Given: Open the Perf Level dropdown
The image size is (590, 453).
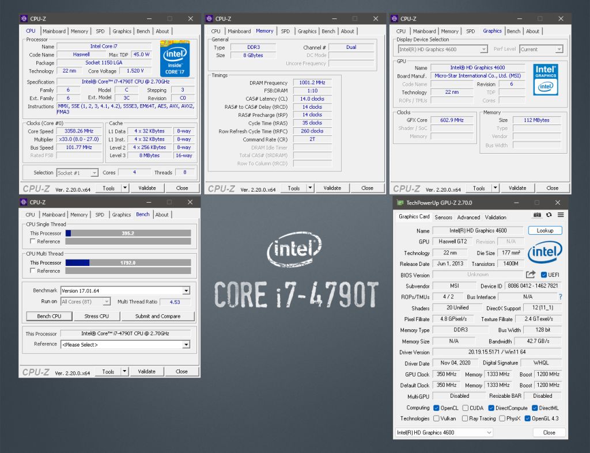Looking at the screenshot, I should click(x=542, y=50).
